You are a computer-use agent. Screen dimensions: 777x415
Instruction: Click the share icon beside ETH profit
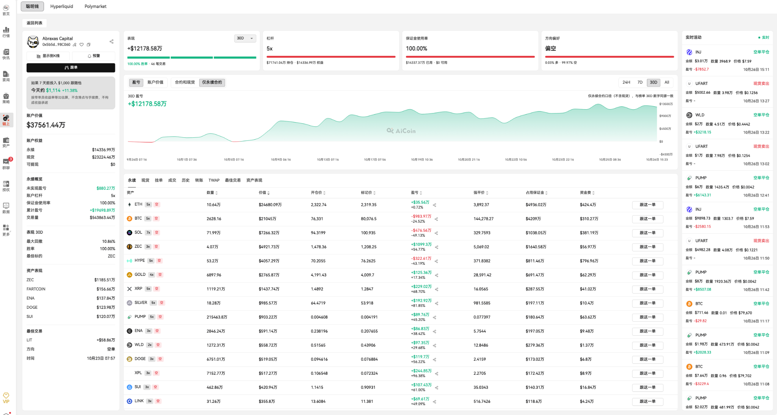click(x=434, y=205)
